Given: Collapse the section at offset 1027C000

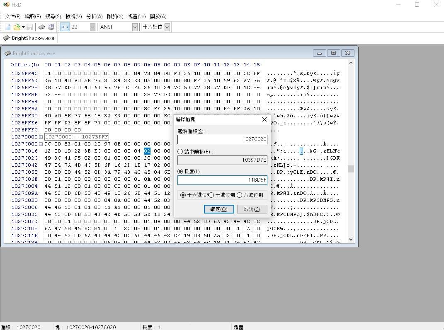Looking at the screenshot, I should [41, 144].
